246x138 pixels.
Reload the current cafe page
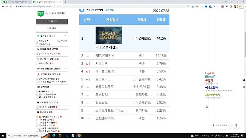point(11,6)
